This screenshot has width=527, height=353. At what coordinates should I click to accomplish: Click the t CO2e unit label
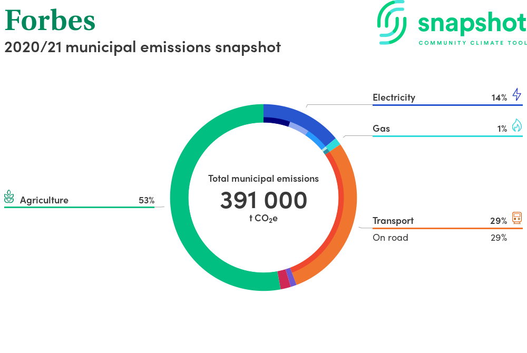coord(263,218)
